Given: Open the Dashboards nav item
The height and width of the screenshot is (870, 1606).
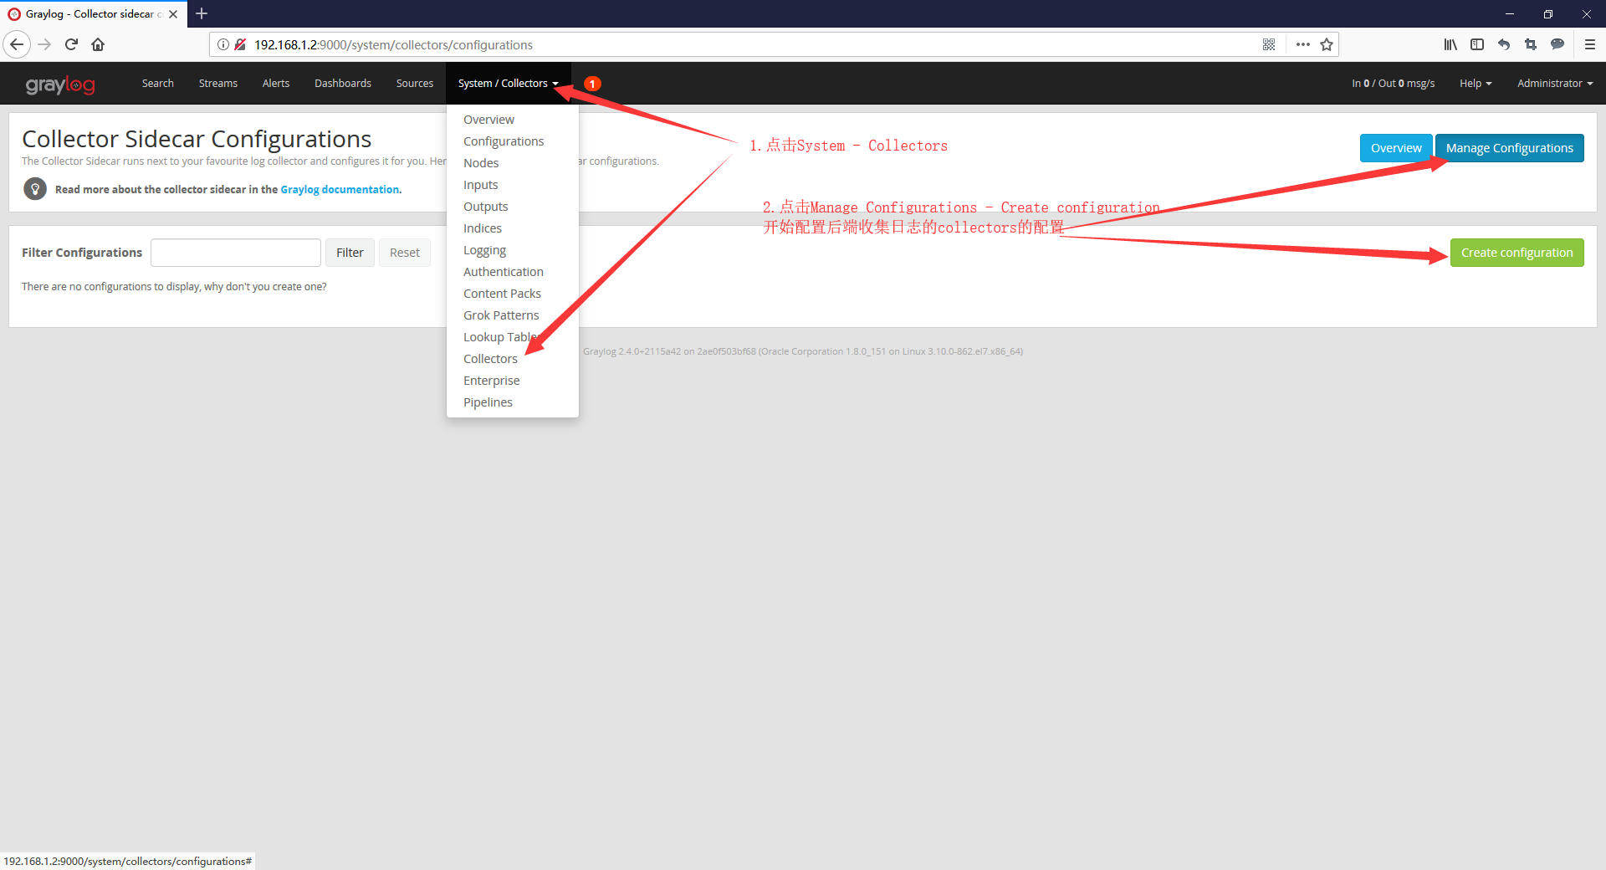Looking at the screenshot, I should point(343,84).
